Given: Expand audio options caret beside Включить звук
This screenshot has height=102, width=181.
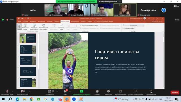Looking at the screenshot, I should coord(12,91).
